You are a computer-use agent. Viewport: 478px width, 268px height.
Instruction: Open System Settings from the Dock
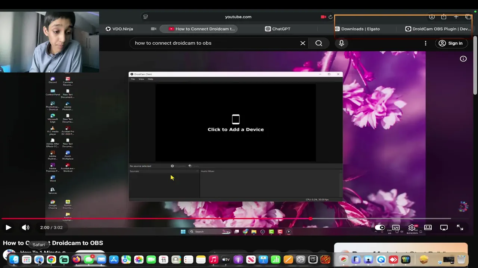301,259
